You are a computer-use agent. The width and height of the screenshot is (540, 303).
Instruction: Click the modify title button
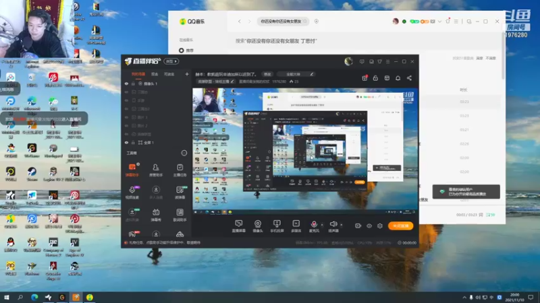click(x=267, y=74)
